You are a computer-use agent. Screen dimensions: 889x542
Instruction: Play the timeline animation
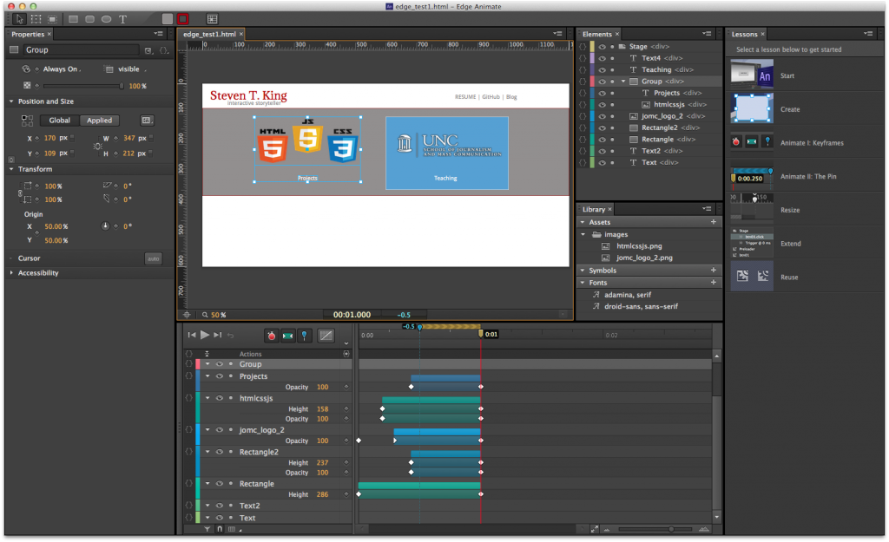coord(205,336)
